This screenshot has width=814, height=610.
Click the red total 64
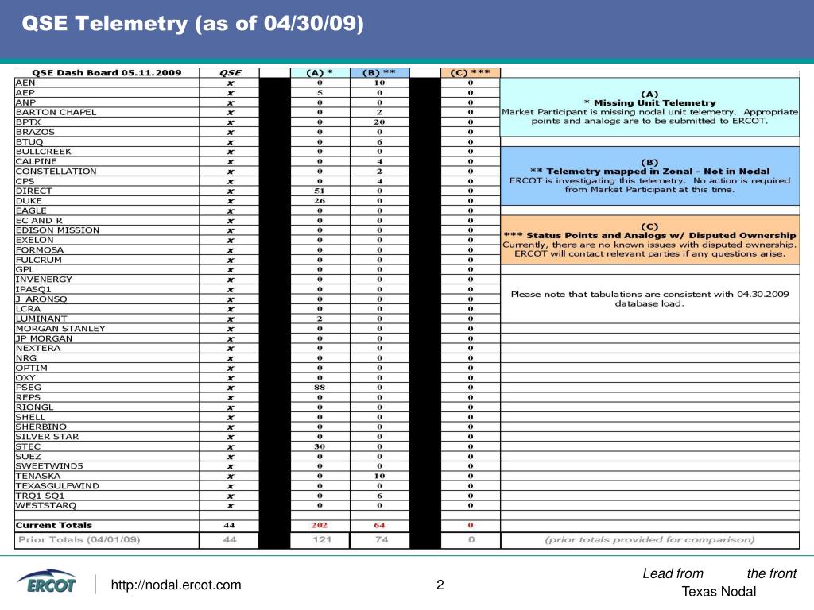click(x=379, y=526)
